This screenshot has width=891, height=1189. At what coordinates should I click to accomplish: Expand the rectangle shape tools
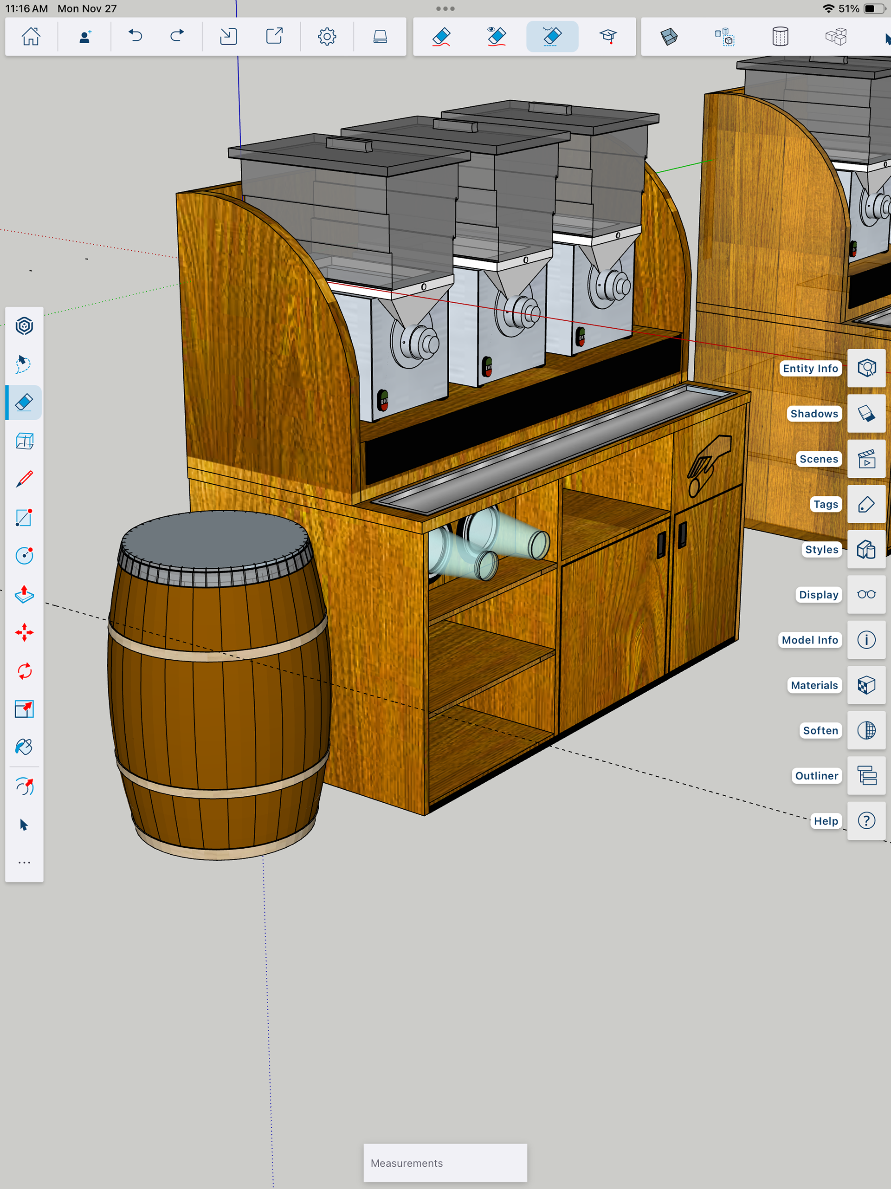24,518
